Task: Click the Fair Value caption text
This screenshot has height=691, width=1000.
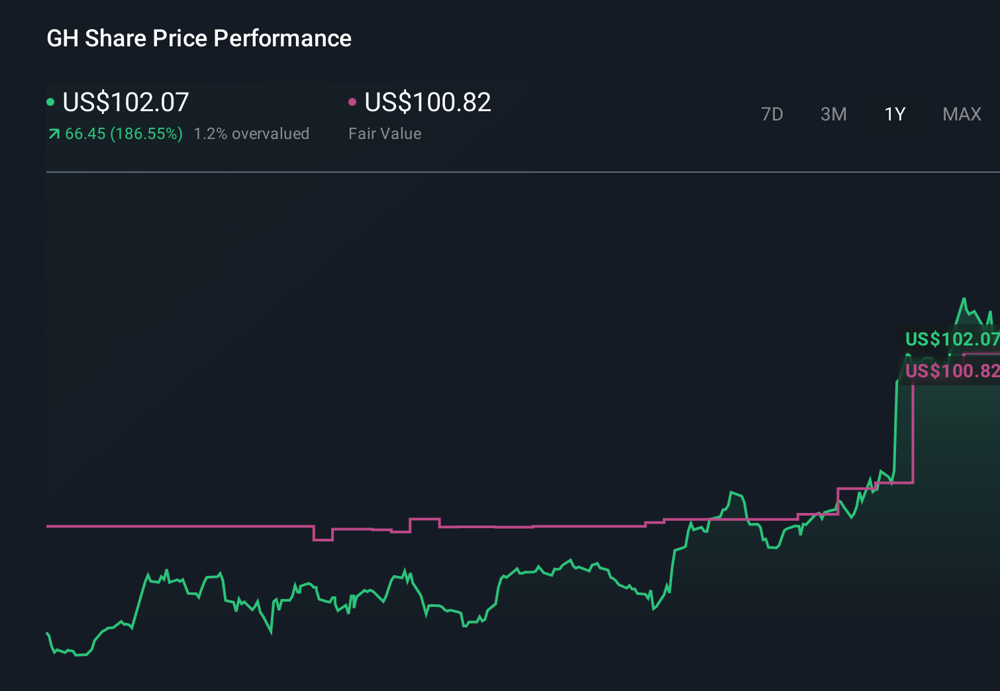Action: click(385, 133)
